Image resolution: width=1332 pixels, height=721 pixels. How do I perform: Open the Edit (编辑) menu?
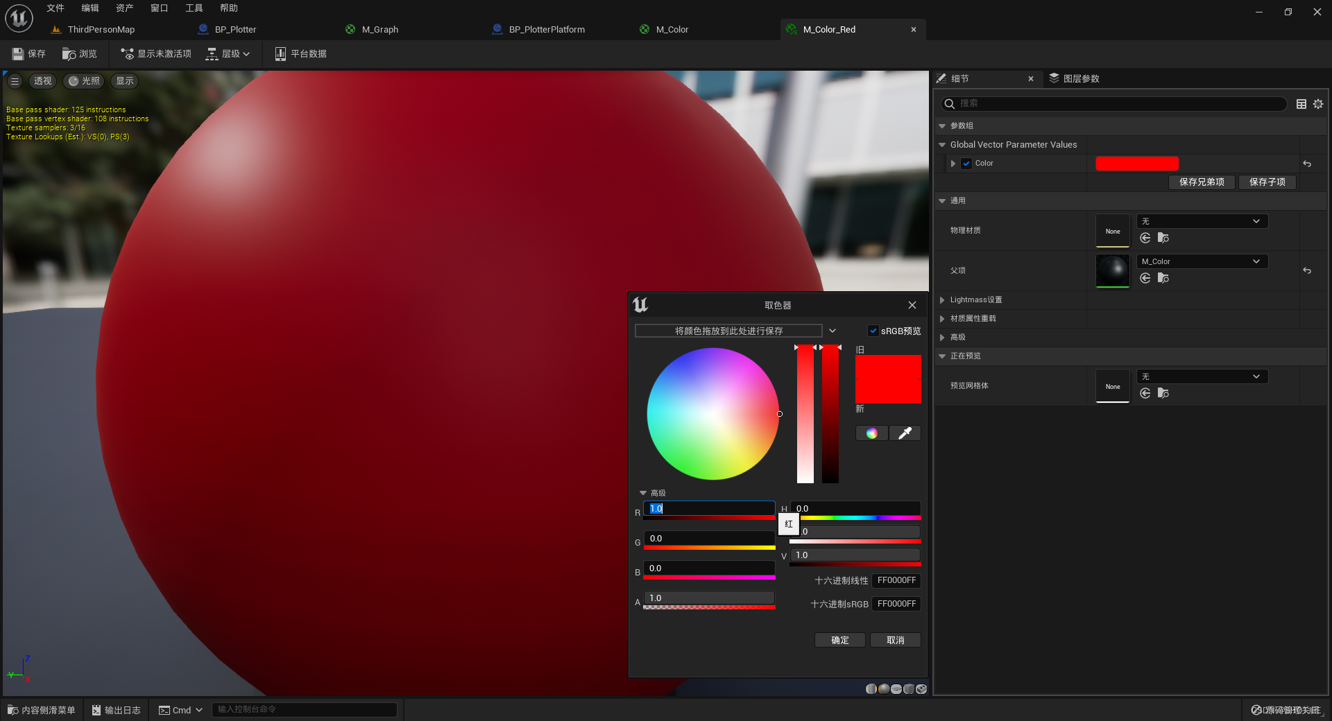90,8
